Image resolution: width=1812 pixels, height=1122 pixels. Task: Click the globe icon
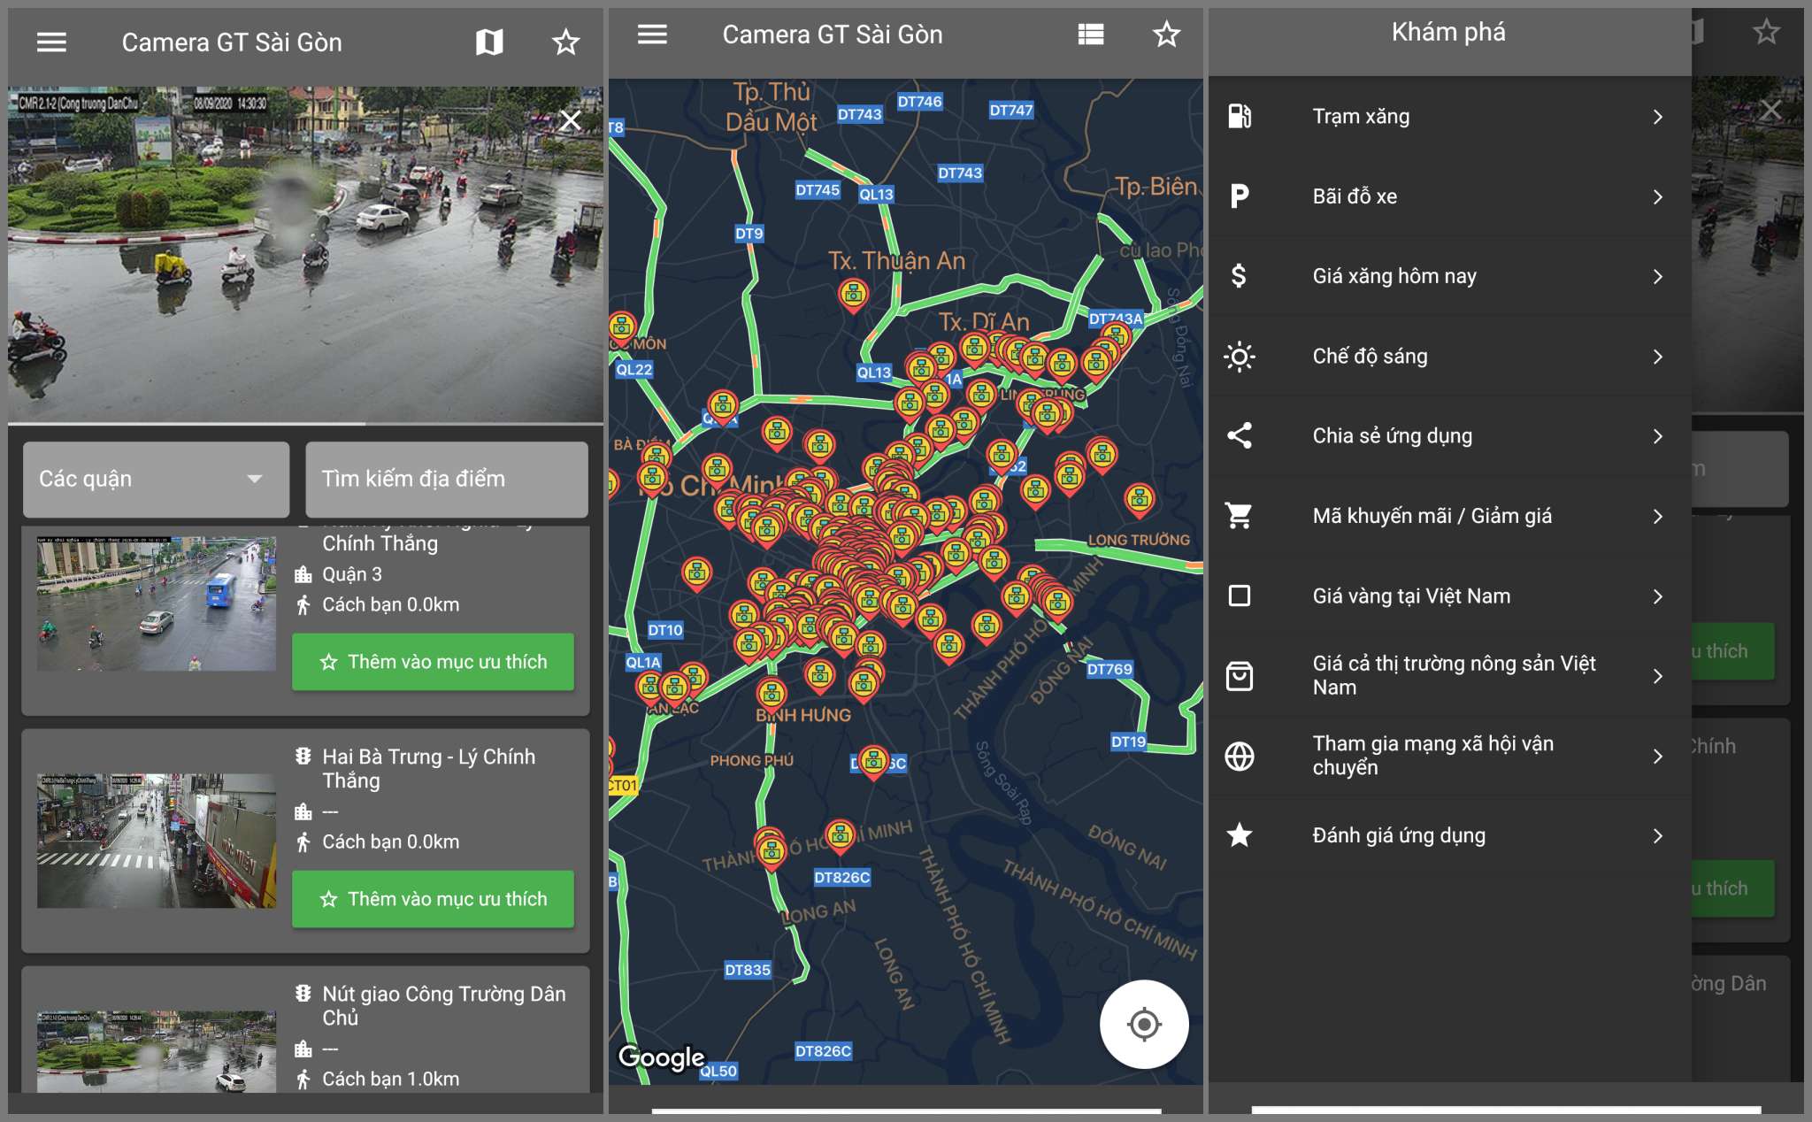tap(1240, 757)
